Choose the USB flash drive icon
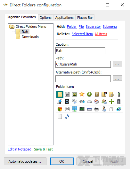The height and width of the screenshot is (169, 130). coord(82,102)
